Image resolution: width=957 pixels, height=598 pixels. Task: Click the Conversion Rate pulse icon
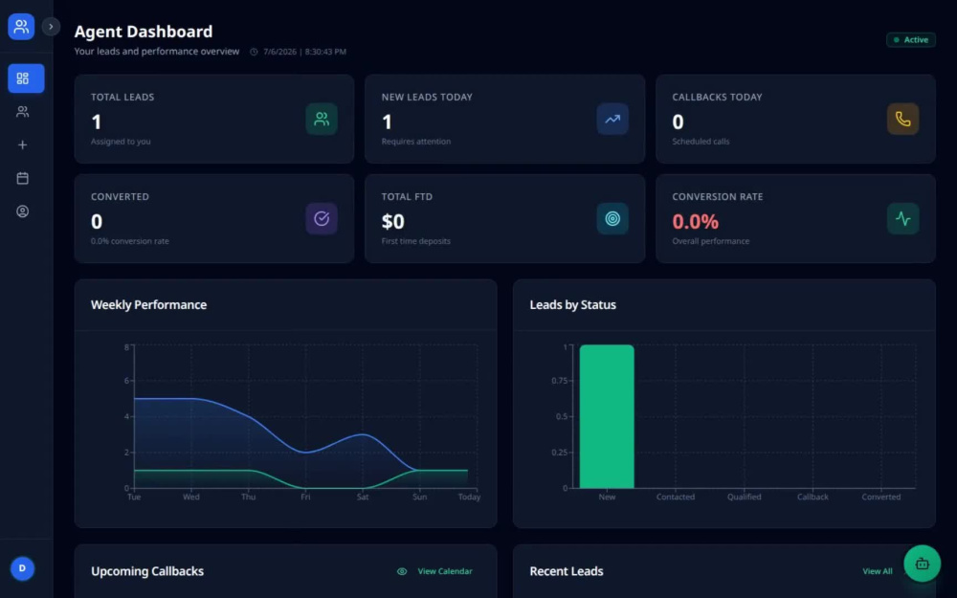pos(902,218)
